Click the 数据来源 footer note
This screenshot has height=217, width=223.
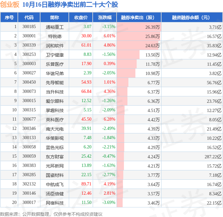[51, 214]
